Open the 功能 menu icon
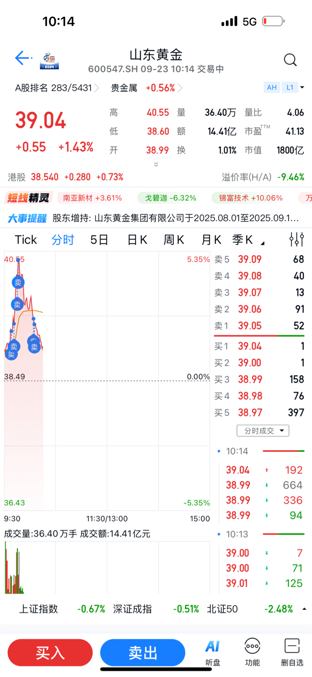Screen dimensions: 312x677 point(252,653)
